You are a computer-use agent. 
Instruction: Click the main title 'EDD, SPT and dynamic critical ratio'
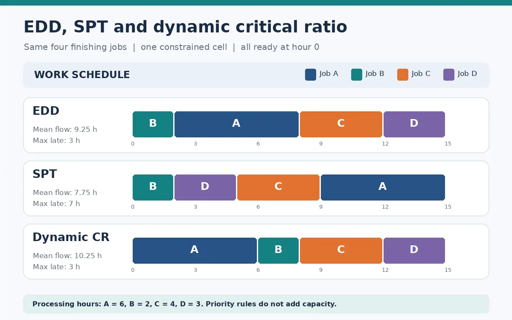point(185,27)
